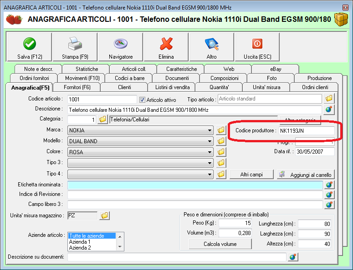
Task: Click the Altre categorie button
Action: click(300, 120)
